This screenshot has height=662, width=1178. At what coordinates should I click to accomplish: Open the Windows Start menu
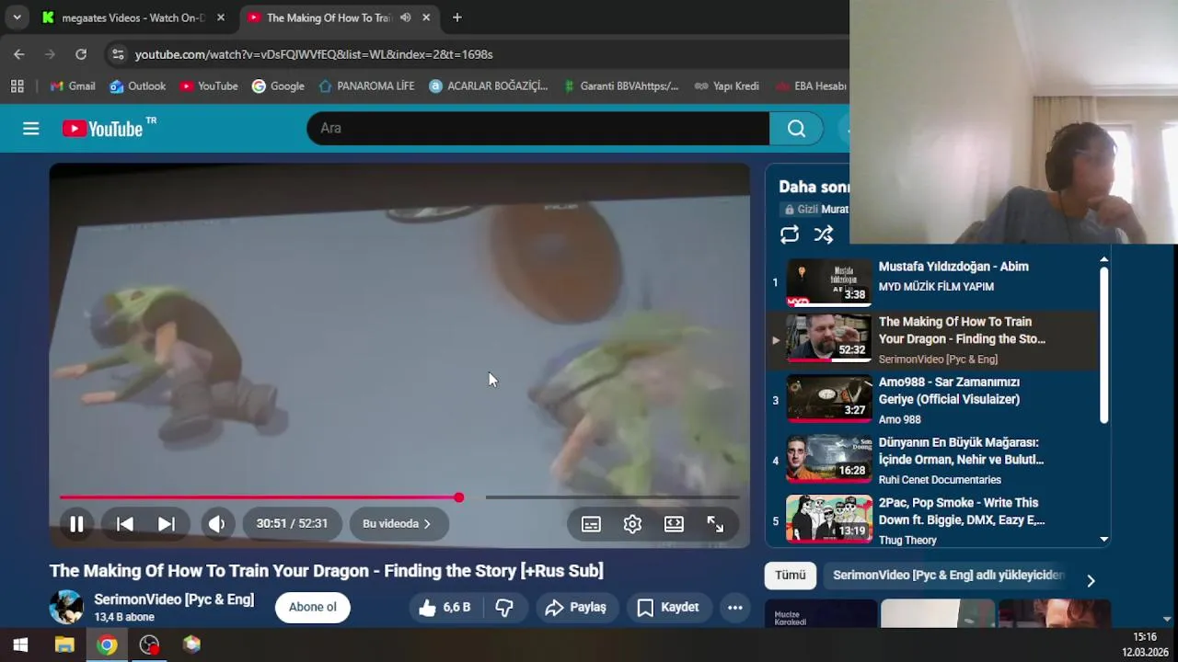tap(20, 645)
